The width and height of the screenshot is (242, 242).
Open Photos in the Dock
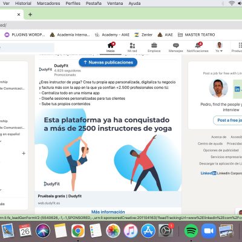click(x=113, y=231)
